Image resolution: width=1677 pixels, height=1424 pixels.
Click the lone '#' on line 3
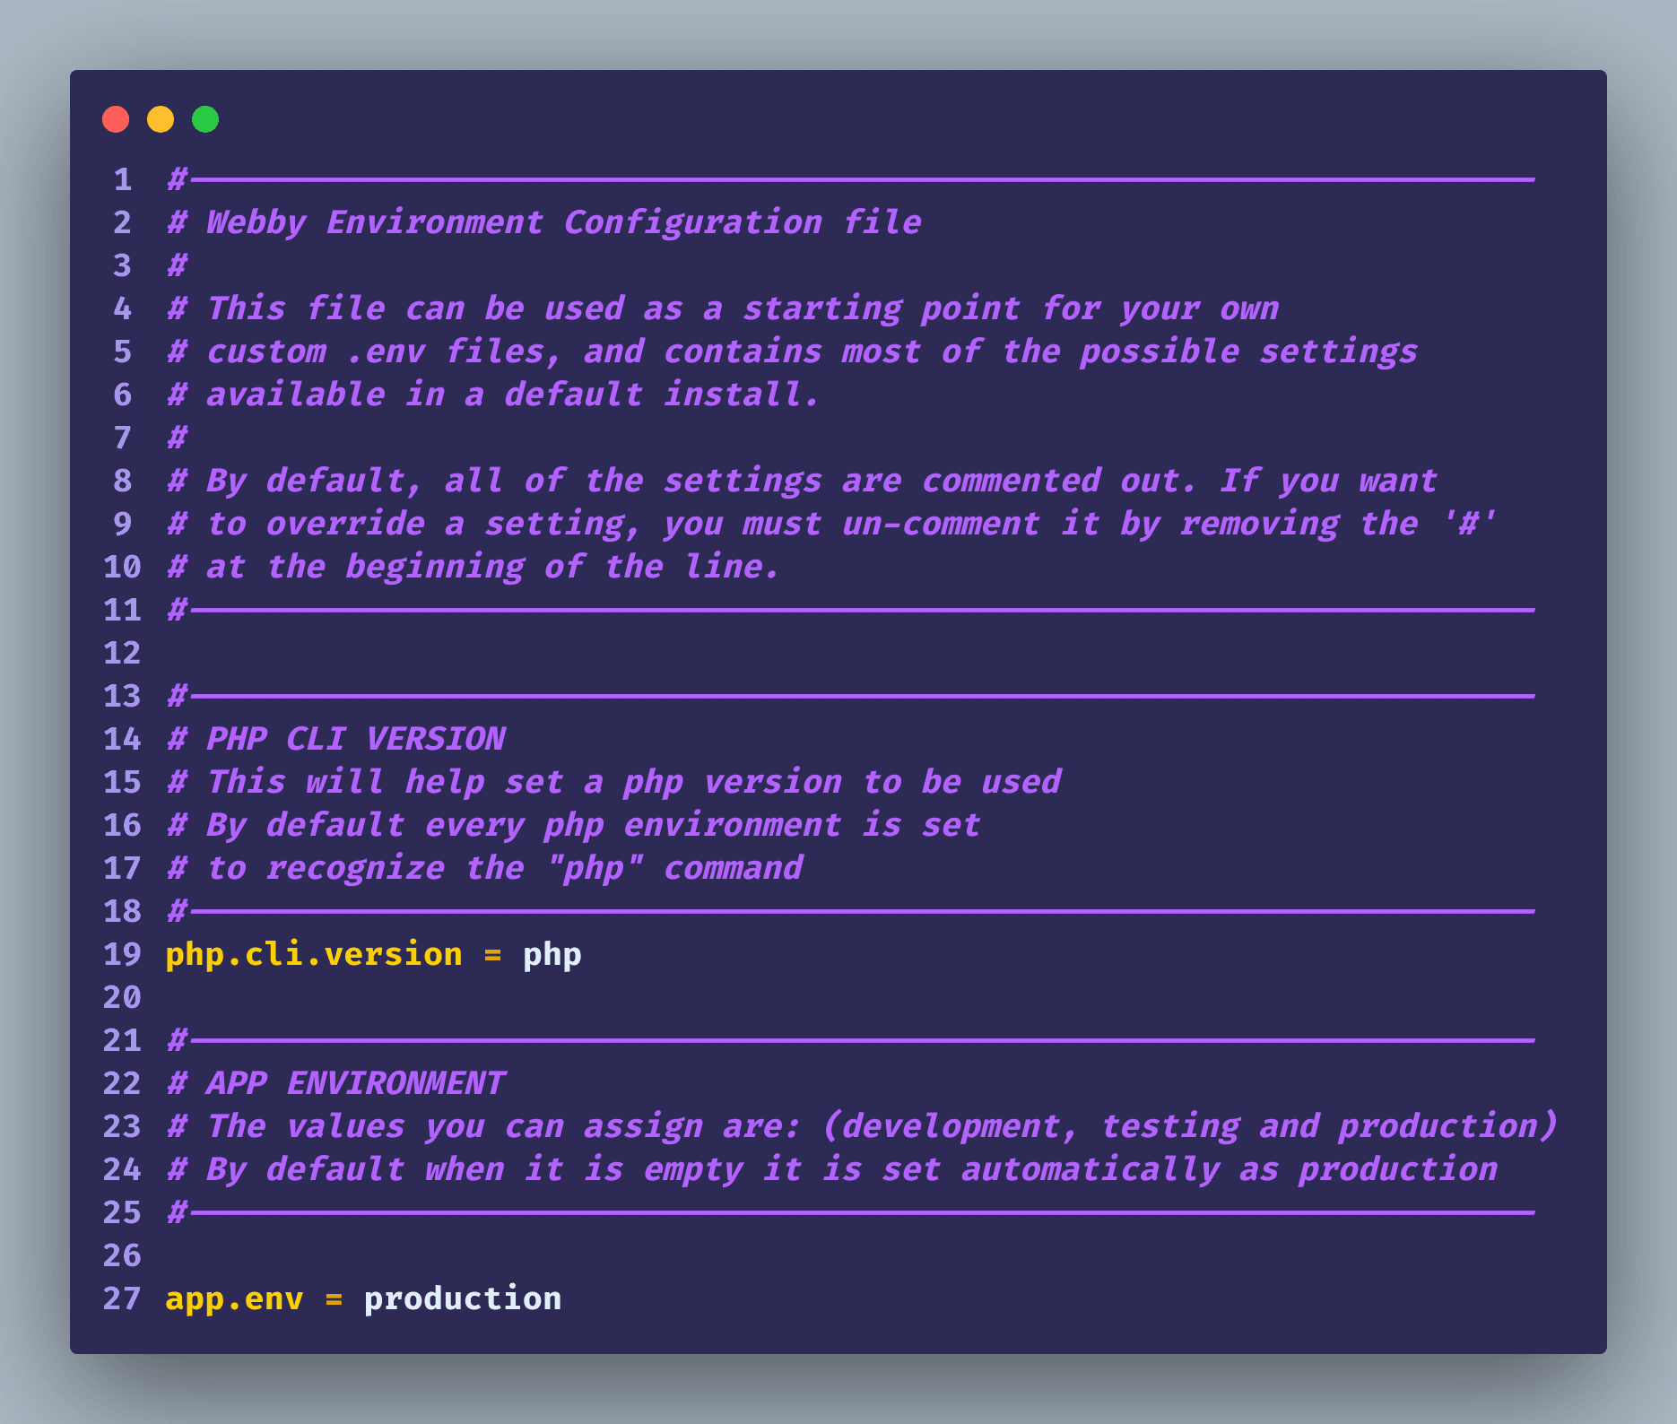(178, 265)
